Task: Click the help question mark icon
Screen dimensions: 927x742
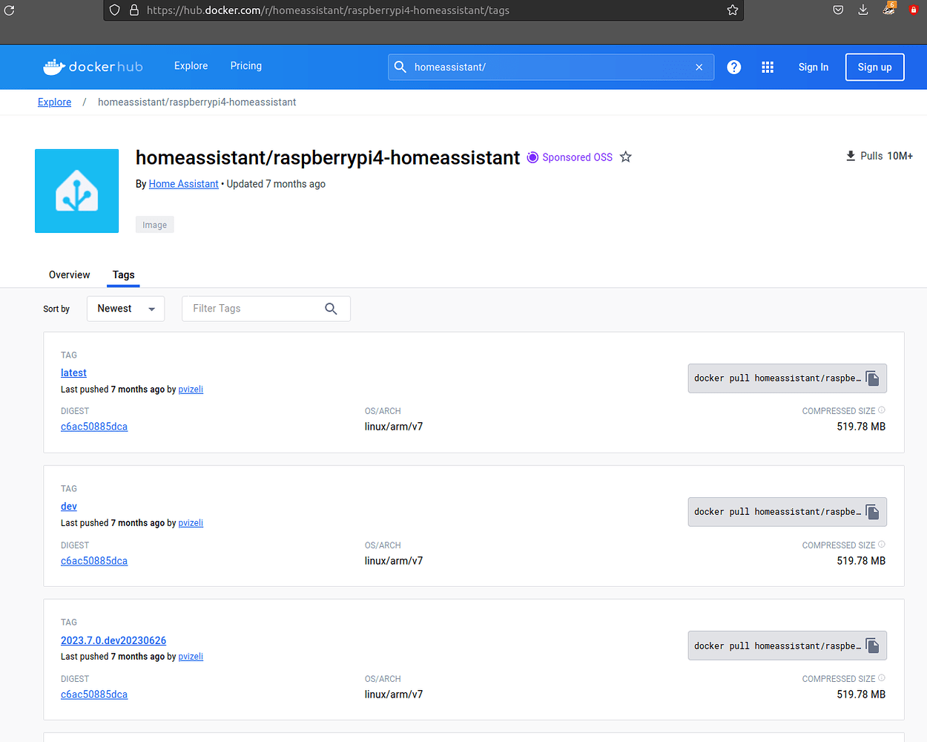Action: click(733, 67)
